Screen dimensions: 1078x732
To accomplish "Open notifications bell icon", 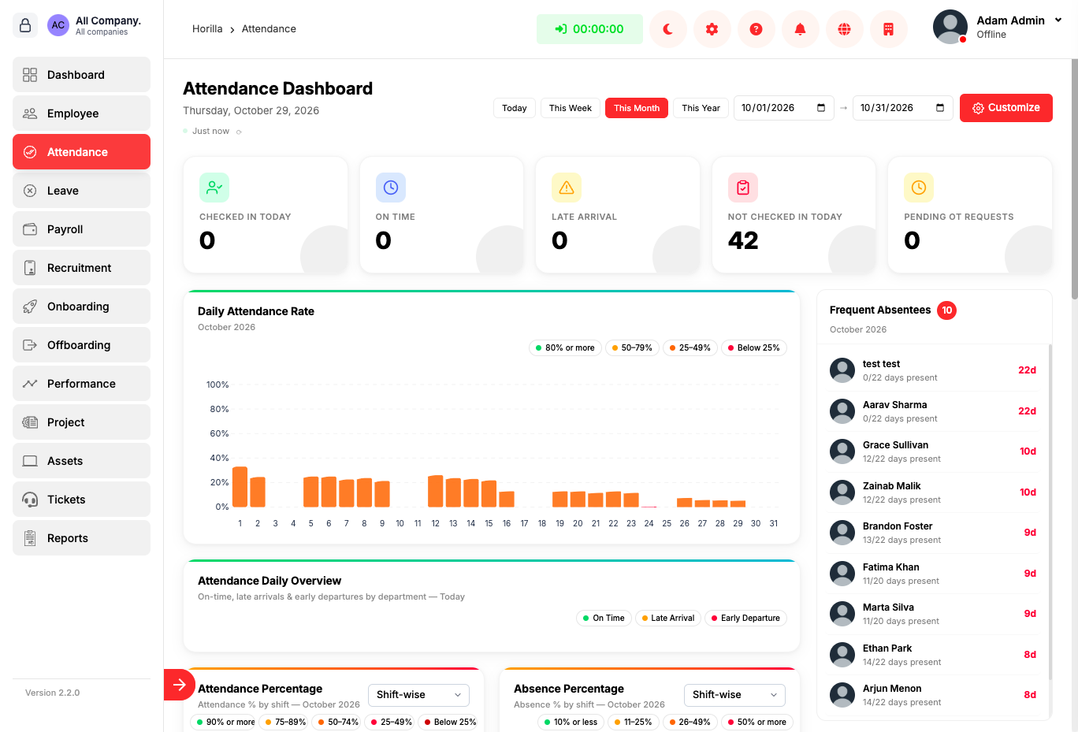I will coord(801,29).
